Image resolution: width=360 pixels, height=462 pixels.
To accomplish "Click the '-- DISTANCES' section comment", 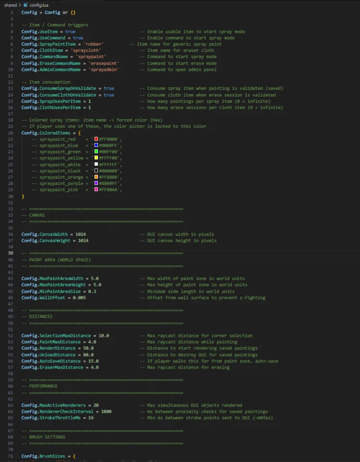I will point(37,316).
